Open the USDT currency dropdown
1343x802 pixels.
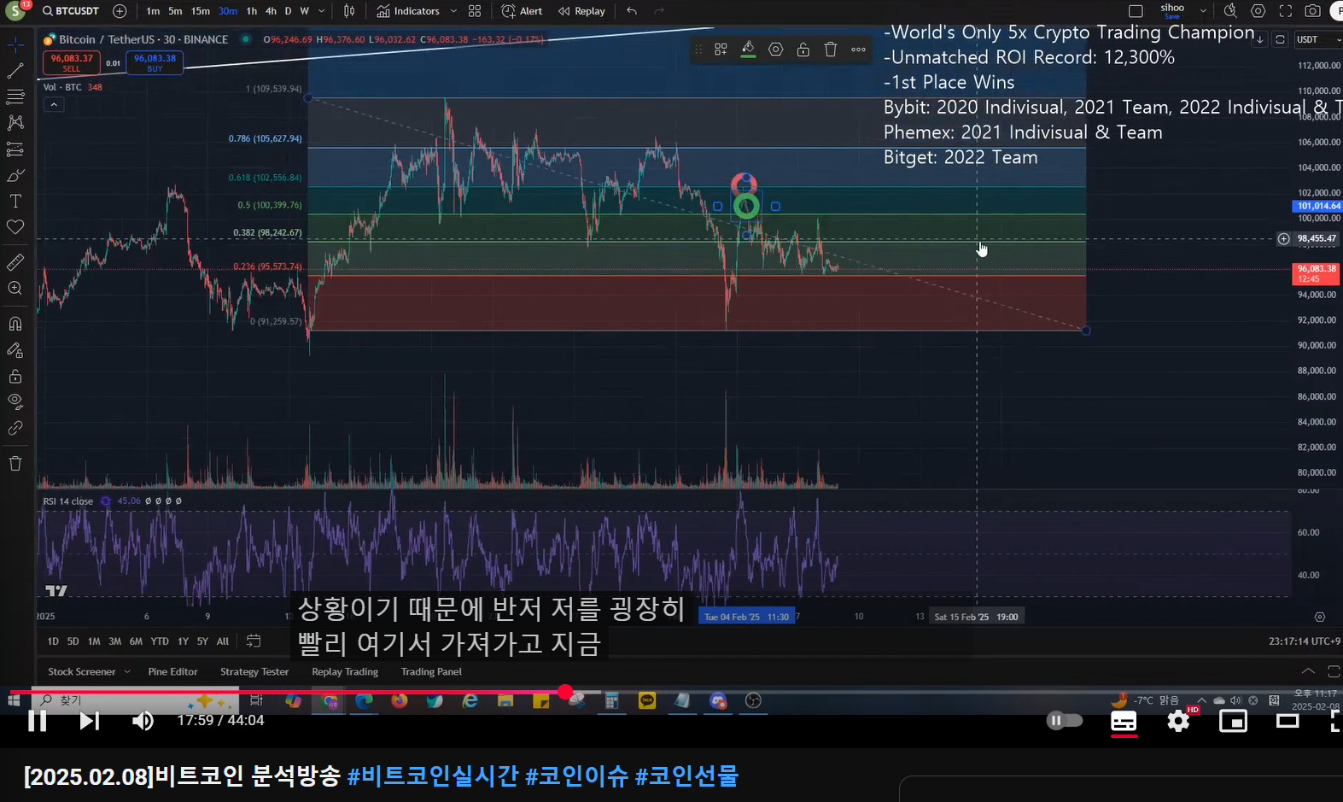click(1318, 39)
